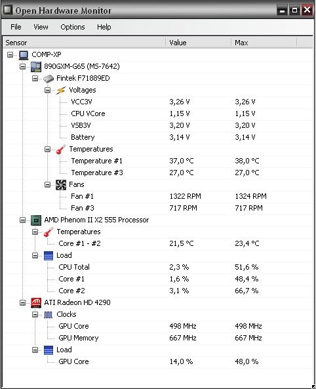This screenshot has height=389, width=316.
Task: Click the COMP-XP computer icon
Action: [x=24, y=55]
